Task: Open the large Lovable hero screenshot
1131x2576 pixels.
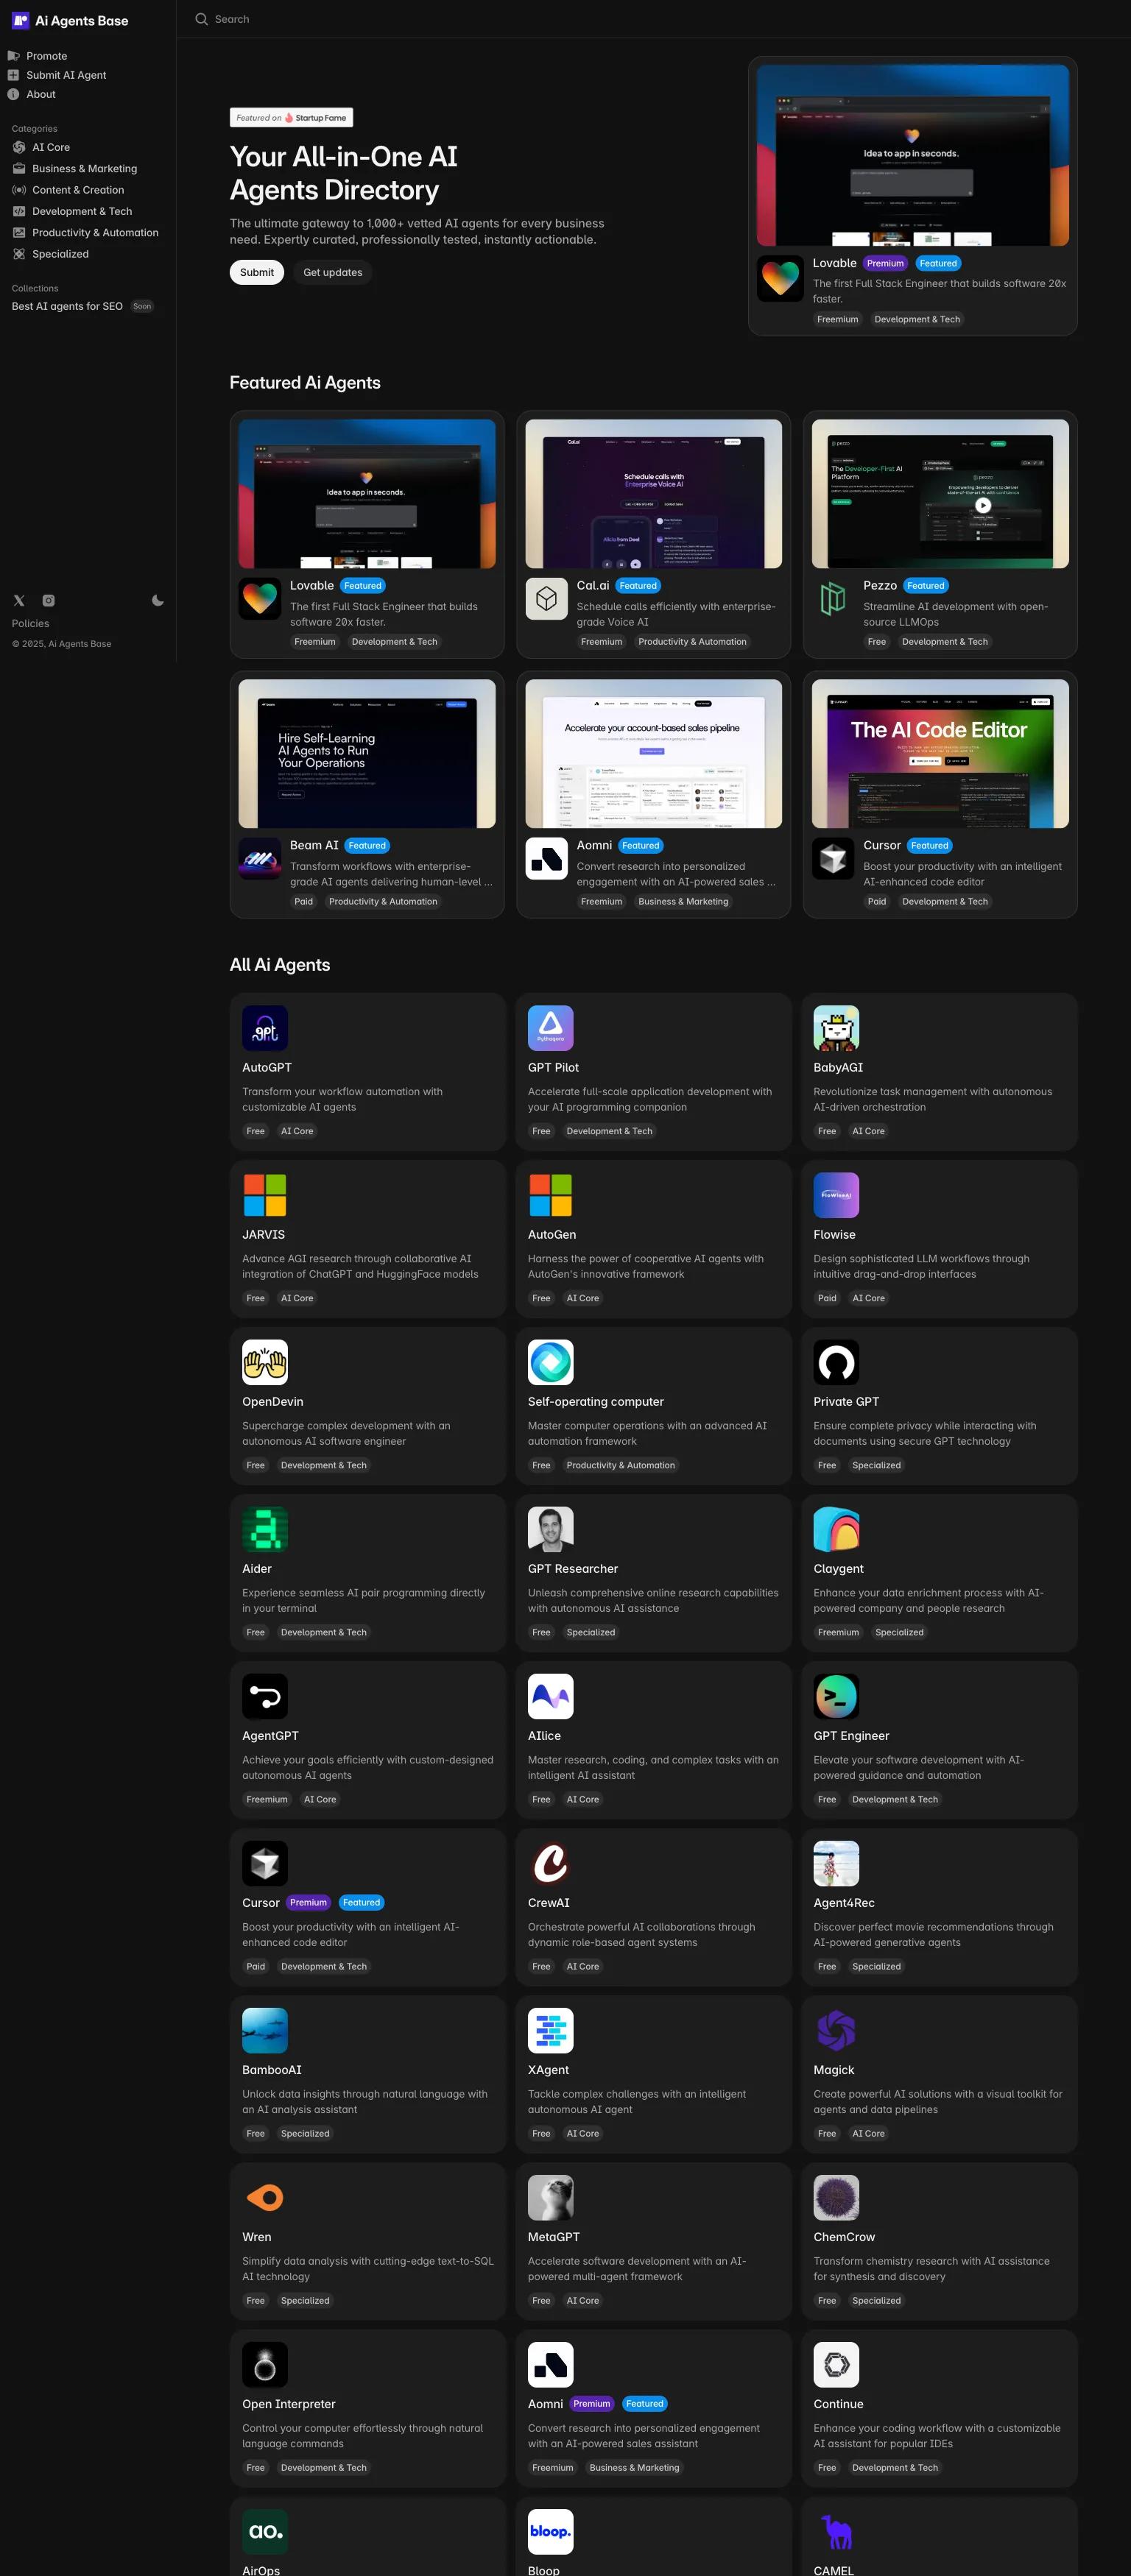Action: pyautogui.click(x=913, y=155)
